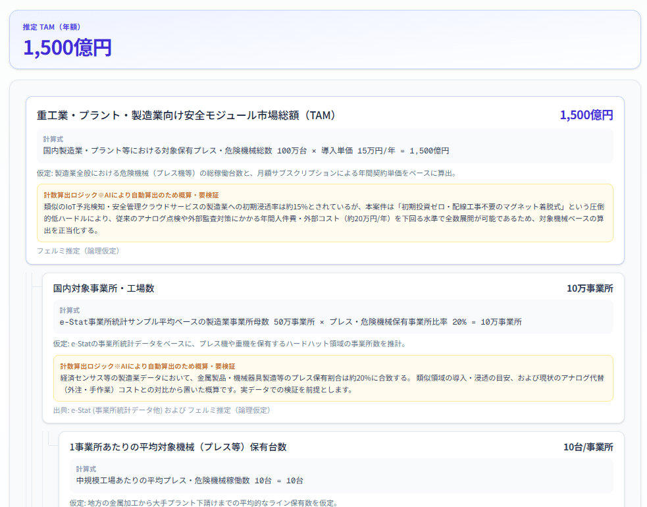Screen dimensions: 647x507
Task: Click the formula 100万台 × 導入単価 15万円/年
Action: [x=246, y=151]
